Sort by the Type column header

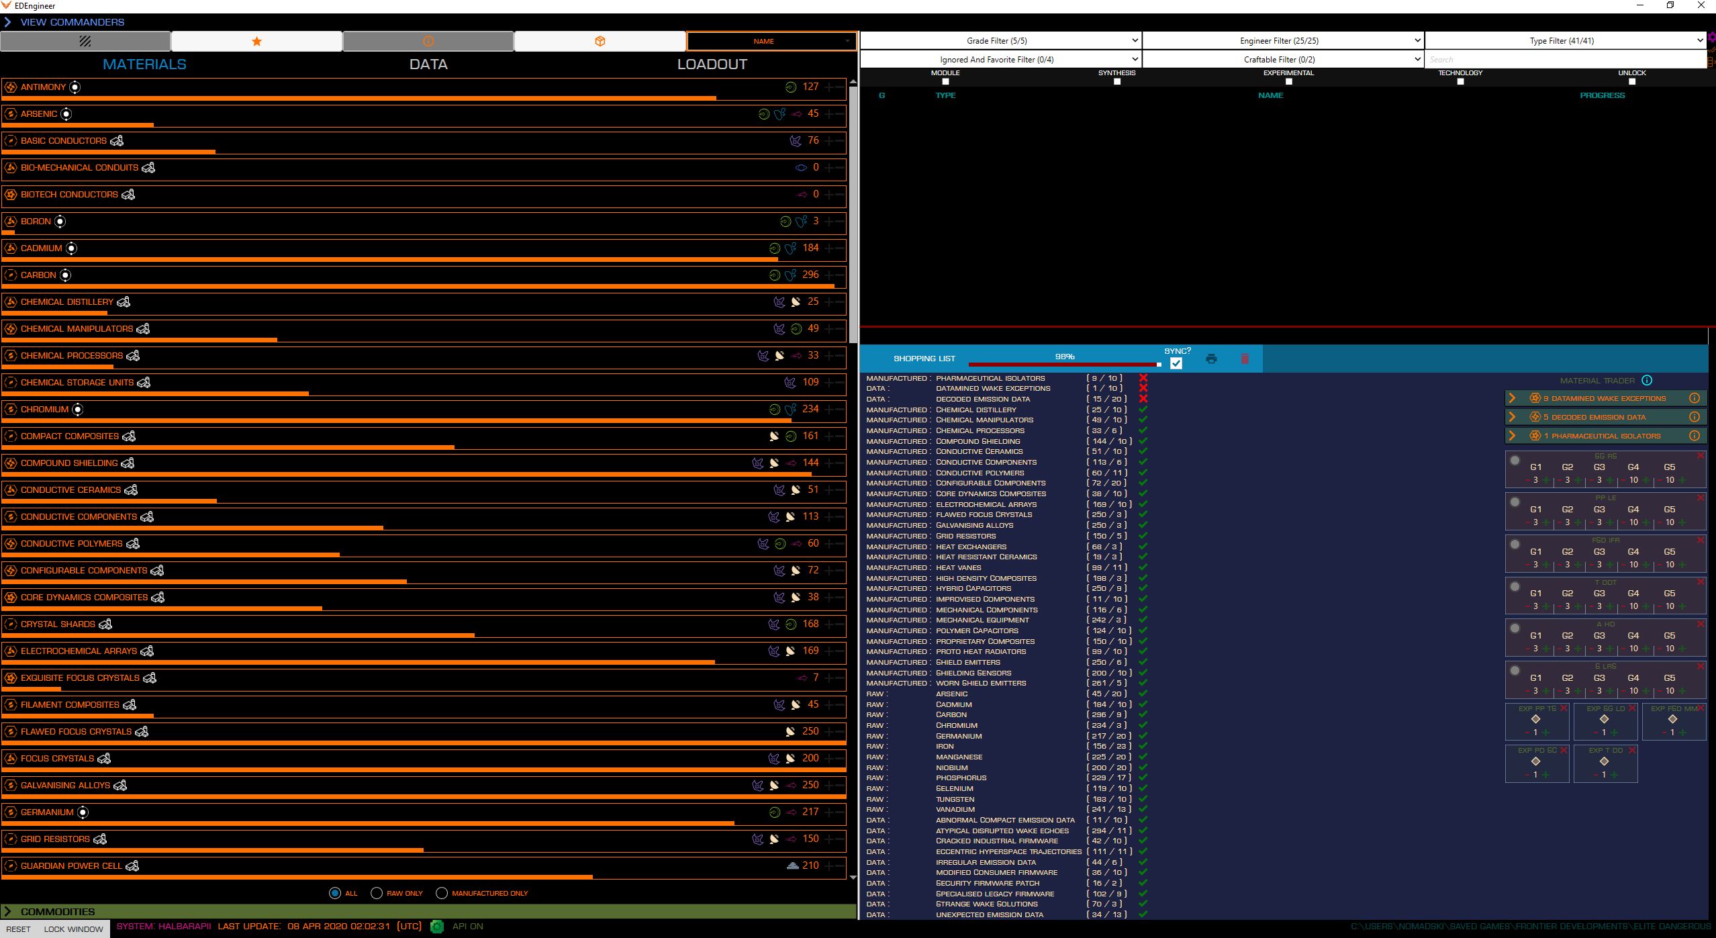click(x=945, y=95)
